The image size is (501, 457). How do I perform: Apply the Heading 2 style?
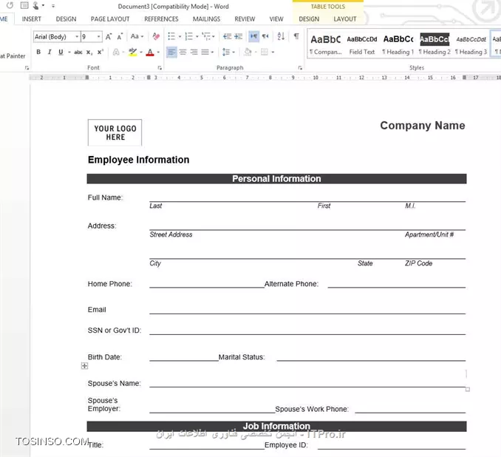click(x=434, y=45)
